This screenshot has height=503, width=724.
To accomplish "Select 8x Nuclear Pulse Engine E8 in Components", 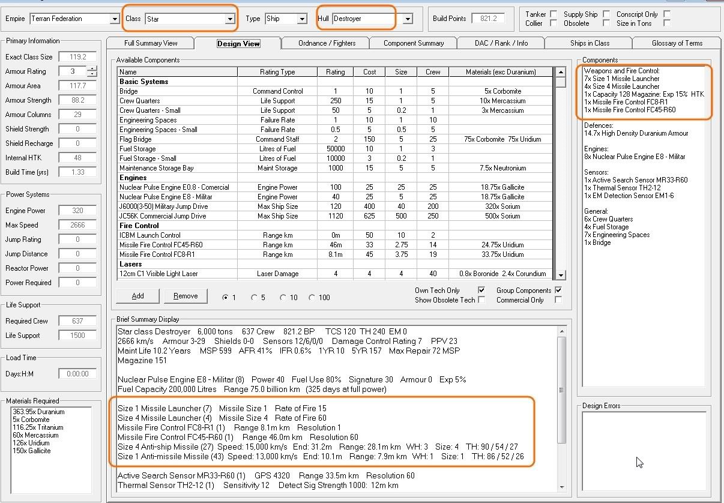I will point(634,157).
